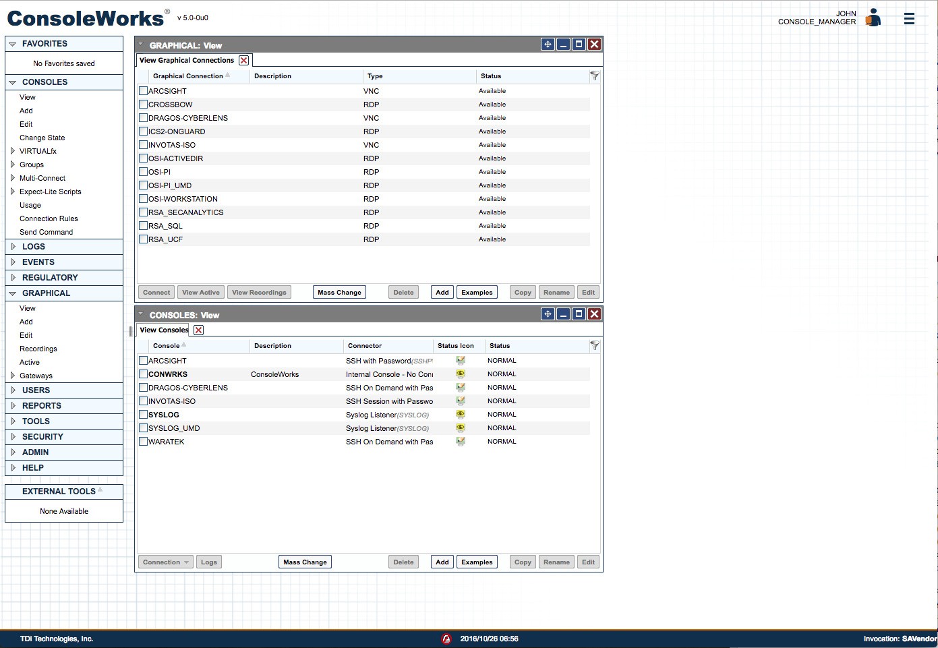Screen dimensions: 938x648
Task: Open Send Command in sidebar
Action: [x=46, y=232]
